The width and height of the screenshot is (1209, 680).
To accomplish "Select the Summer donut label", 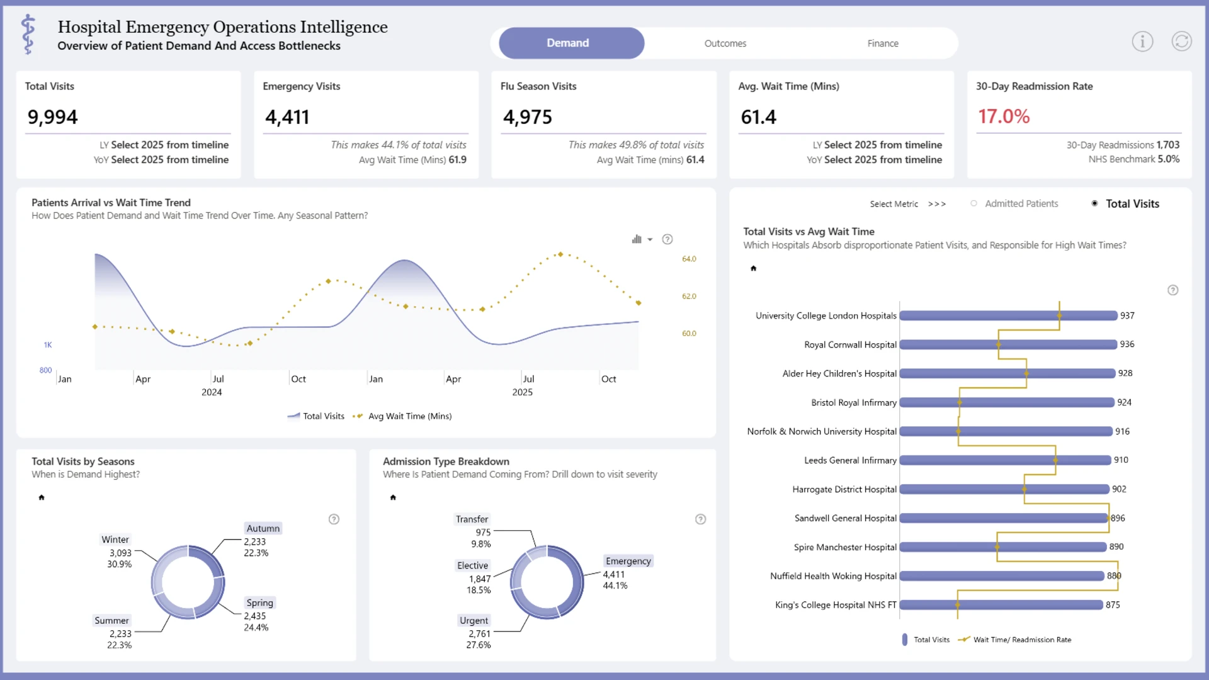I will tap(111, 620).
